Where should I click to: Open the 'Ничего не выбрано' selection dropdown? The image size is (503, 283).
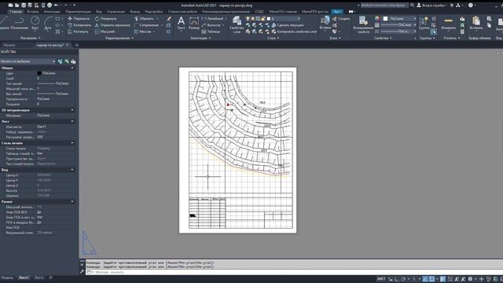[28, 61]
